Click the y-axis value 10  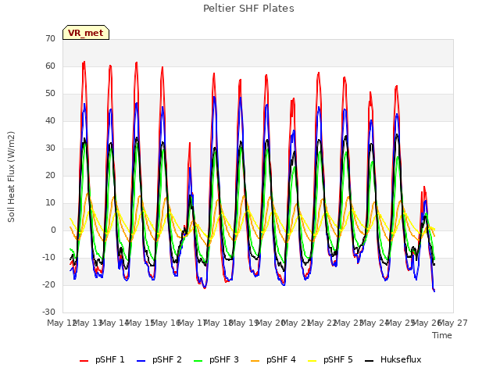[50, 203]
